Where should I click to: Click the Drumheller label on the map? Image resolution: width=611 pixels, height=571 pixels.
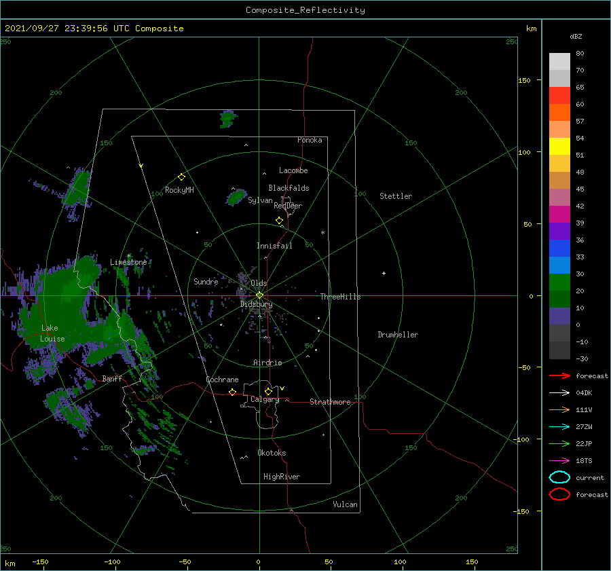tap(398, 335)
